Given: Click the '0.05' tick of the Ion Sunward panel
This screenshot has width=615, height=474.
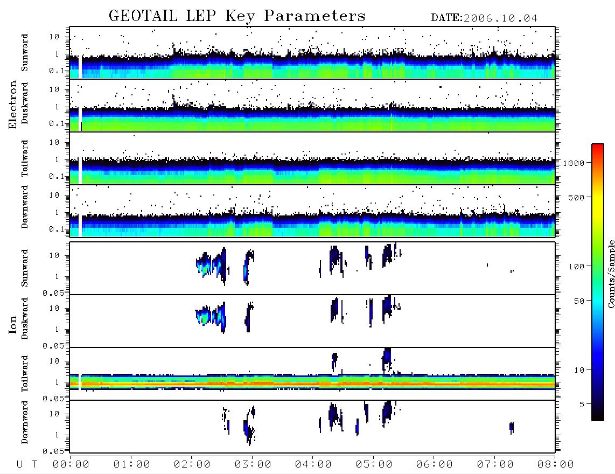Looking at the screenshot, I should click(53, 293).
